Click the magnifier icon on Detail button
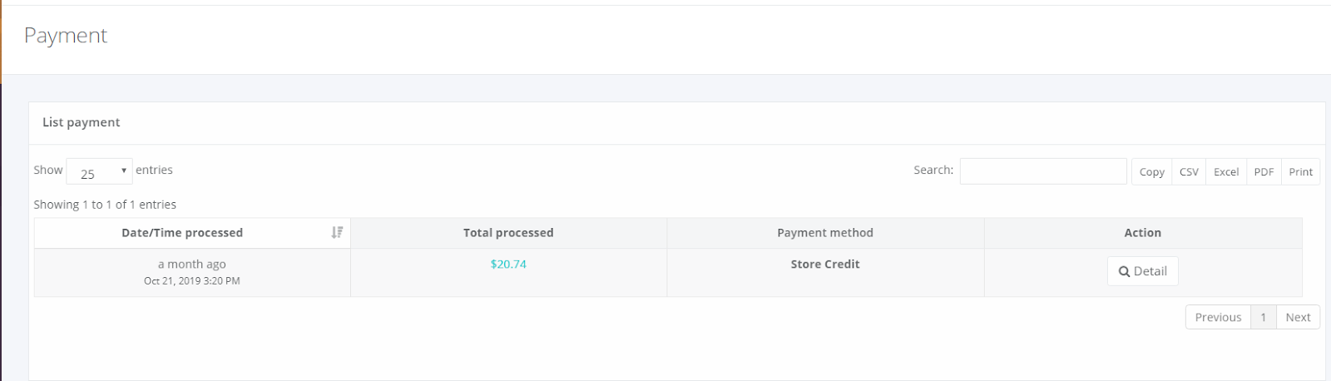 click(x=1124, y=271)
